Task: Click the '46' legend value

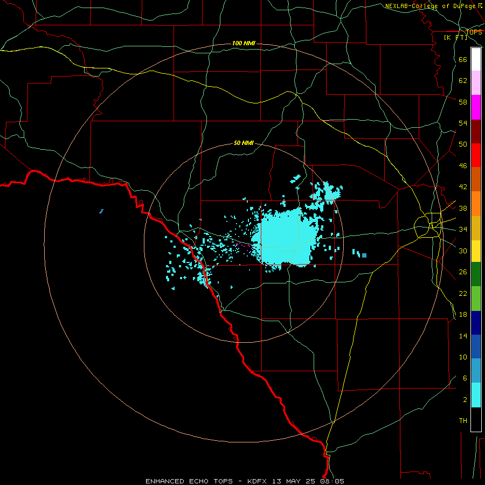Action: click(463, 166)
